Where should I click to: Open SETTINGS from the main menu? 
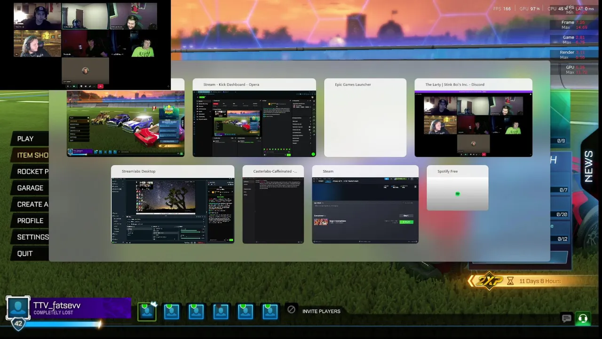(32, 237)
